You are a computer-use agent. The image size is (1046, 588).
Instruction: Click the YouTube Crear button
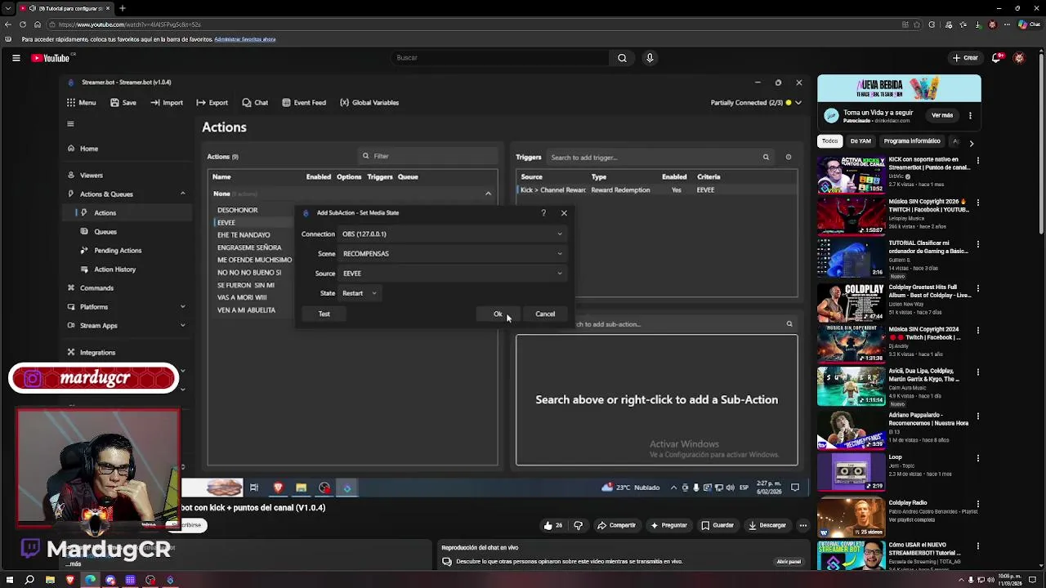click(x=965, y=58)
